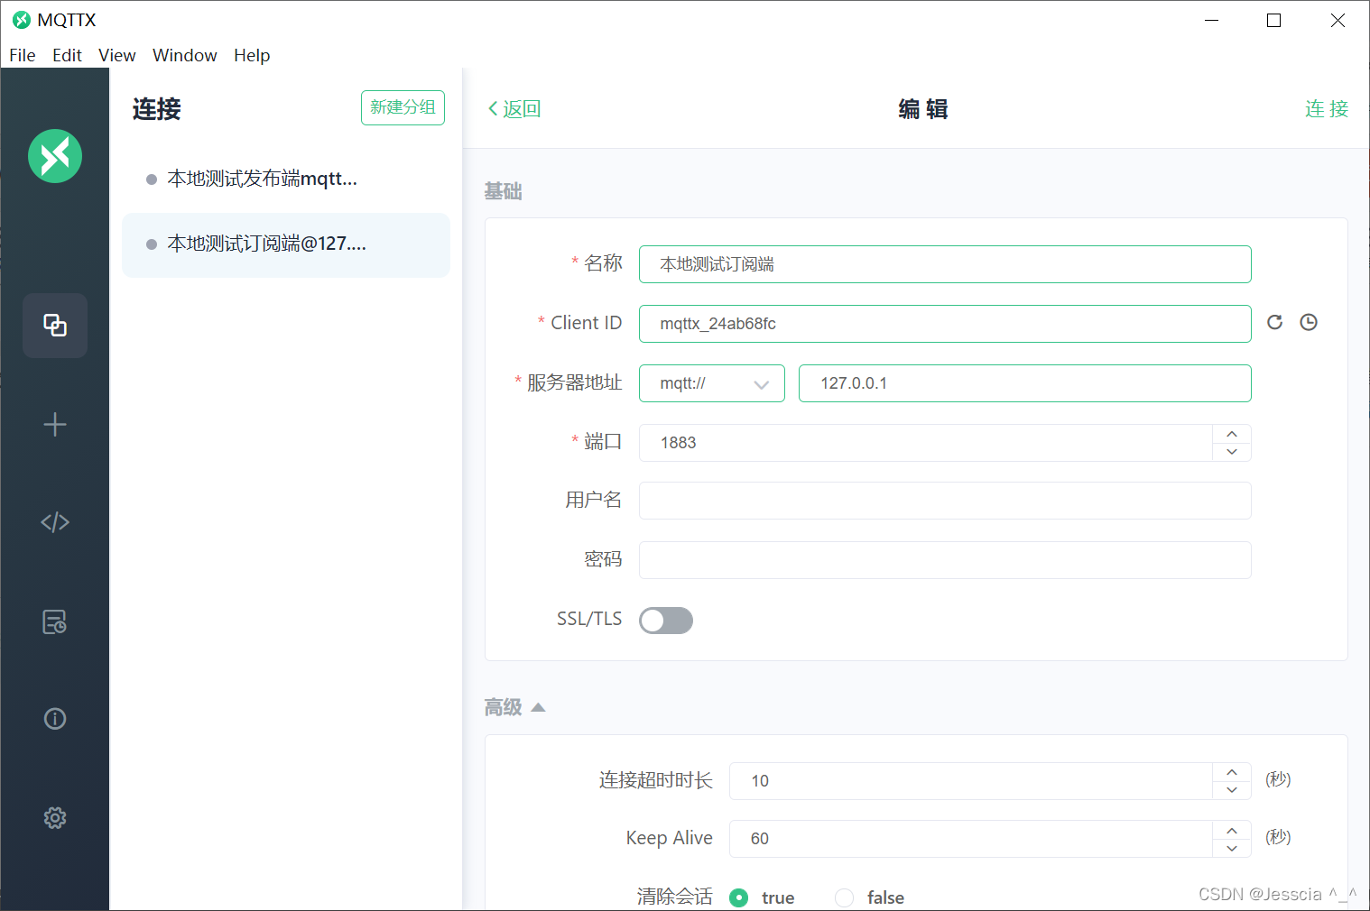1370x911 pixels.
Task: Click the MQTTX logo in sidebar
Action: click(x=55, y=156)
